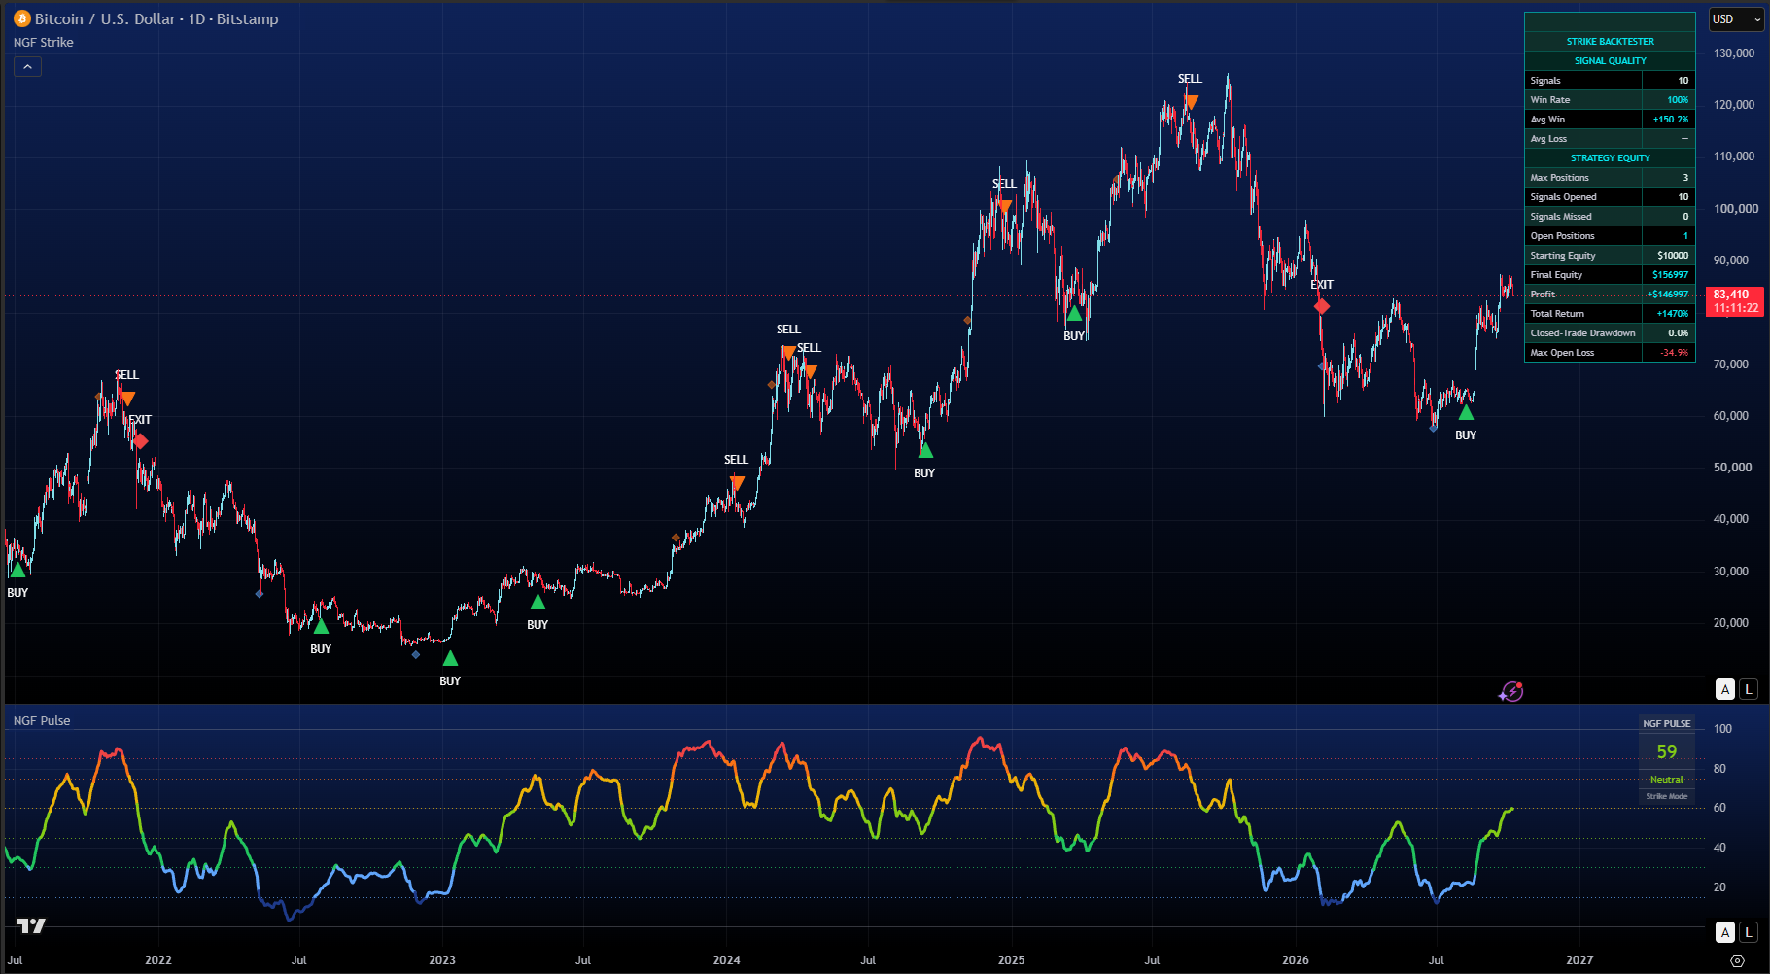Select the NGF Strike indicator legend

(44, 42)
